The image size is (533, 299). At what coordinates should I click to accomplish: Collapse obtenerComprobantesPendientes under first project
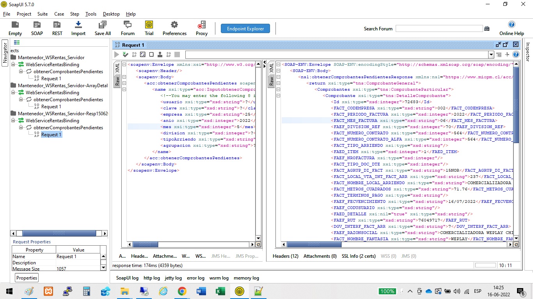coord(21,72)
